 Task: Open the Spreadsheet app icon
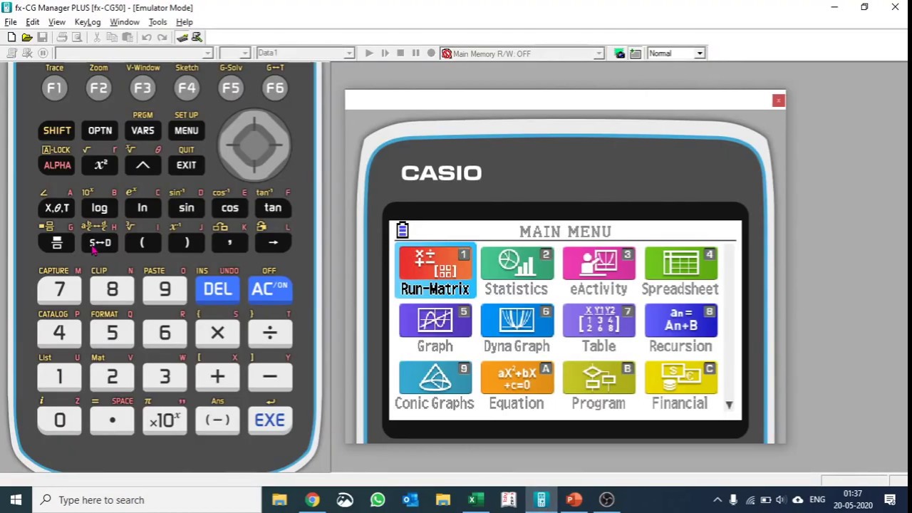pyautogui.click(x=680, y=271)
